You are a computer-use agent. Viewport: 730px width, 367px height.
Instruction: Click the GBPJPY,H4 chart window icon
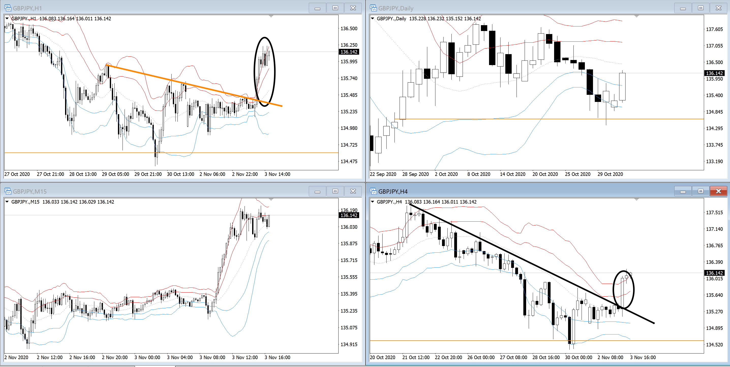pos(373,191)
